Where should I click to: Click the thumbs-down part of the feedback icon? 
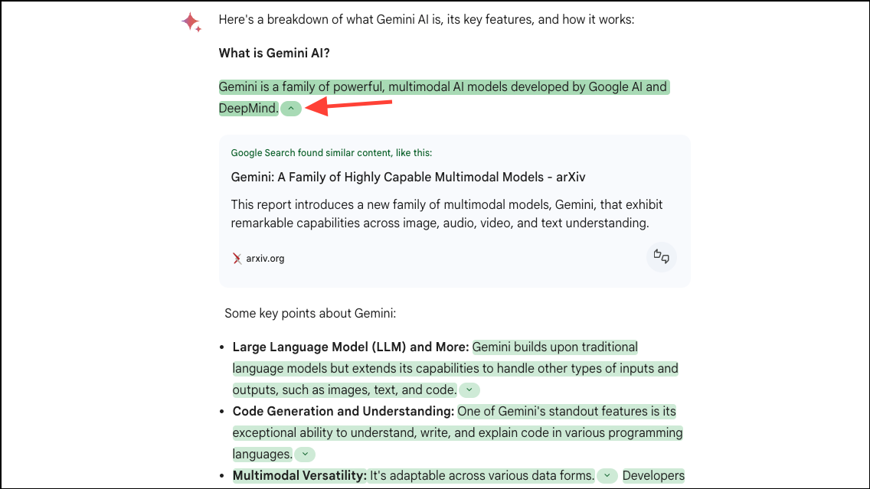665,260
